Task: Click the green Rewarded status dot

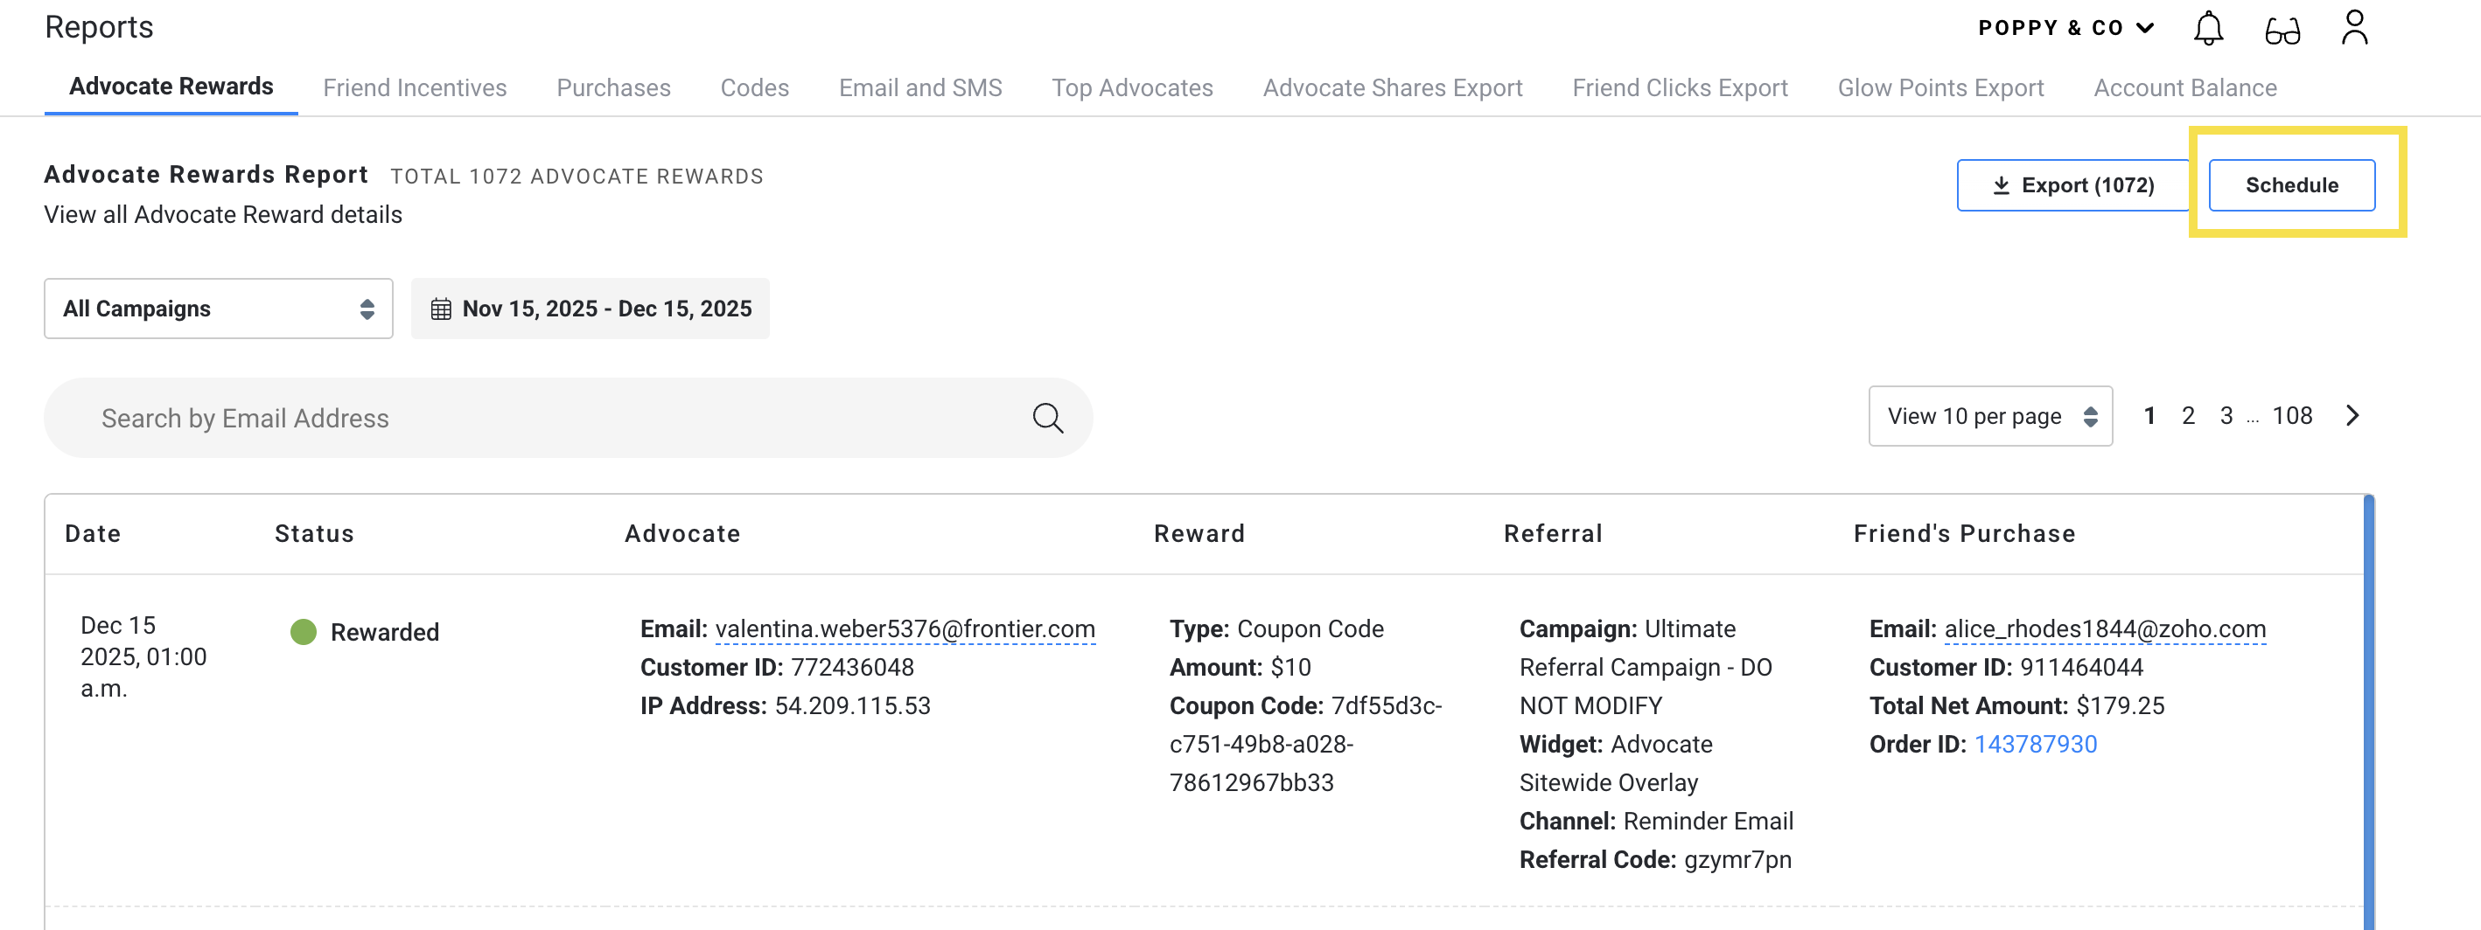Action: click(x=304, y=633)
